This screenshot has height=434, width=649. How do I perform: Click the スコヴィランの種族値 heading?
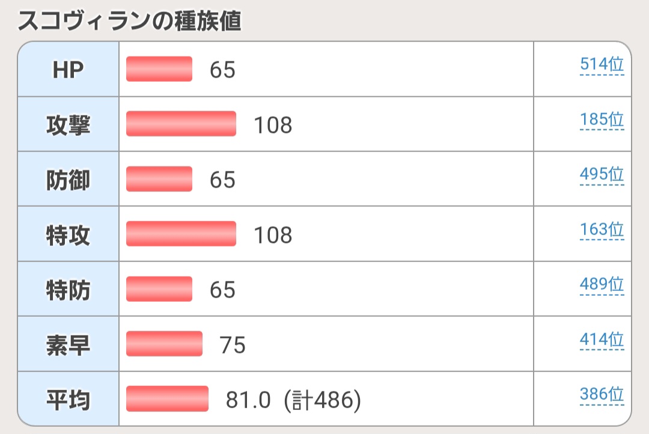pyautogui.click(x=129, y=22)
